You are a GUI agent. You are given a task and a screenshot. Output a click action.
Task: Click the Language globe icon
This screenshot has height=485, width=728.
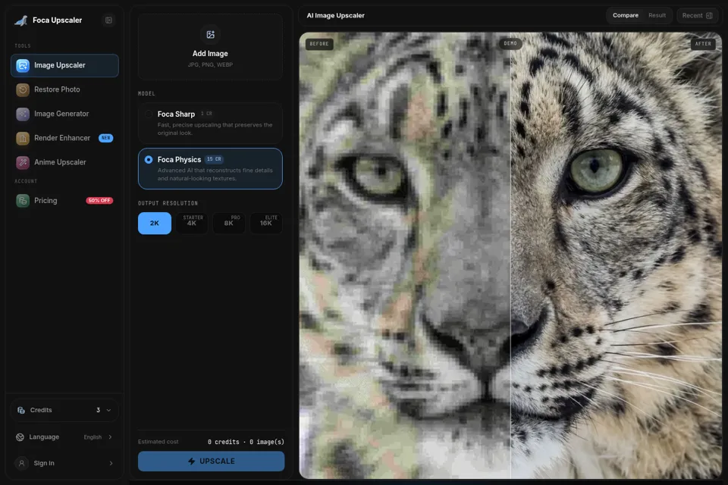tap(20, 437)
